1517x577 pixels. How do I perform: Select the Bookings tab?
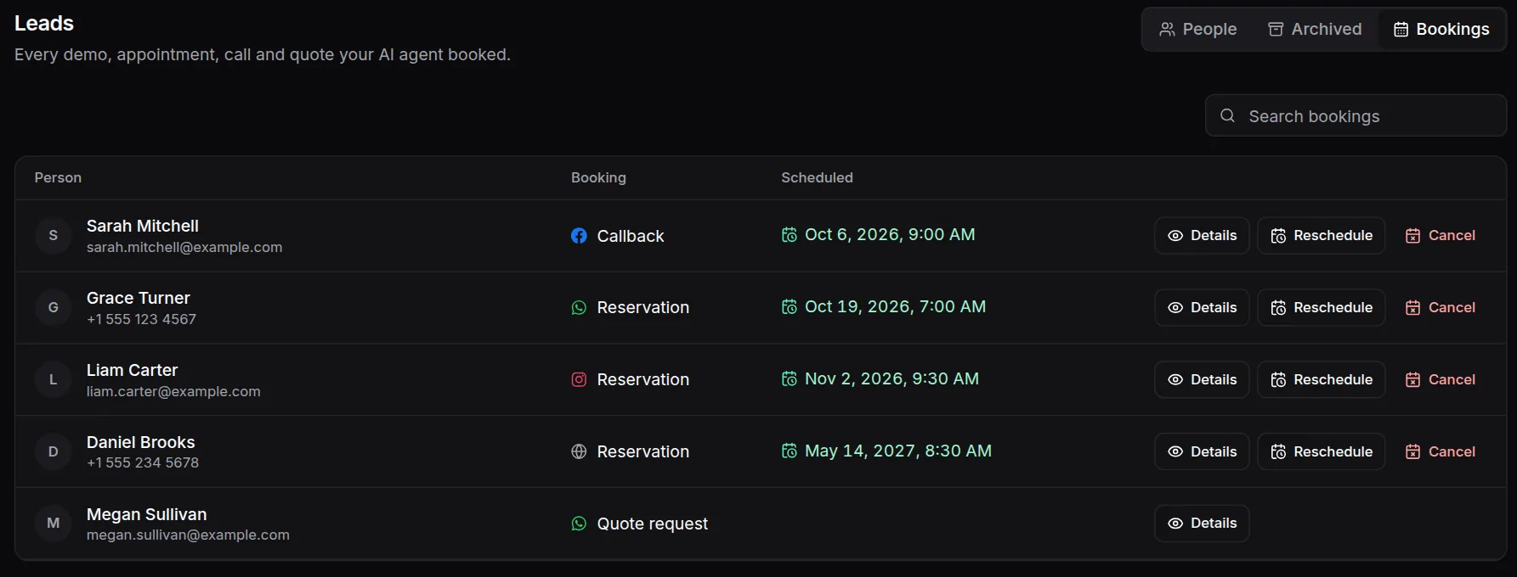click(1441, 29)
